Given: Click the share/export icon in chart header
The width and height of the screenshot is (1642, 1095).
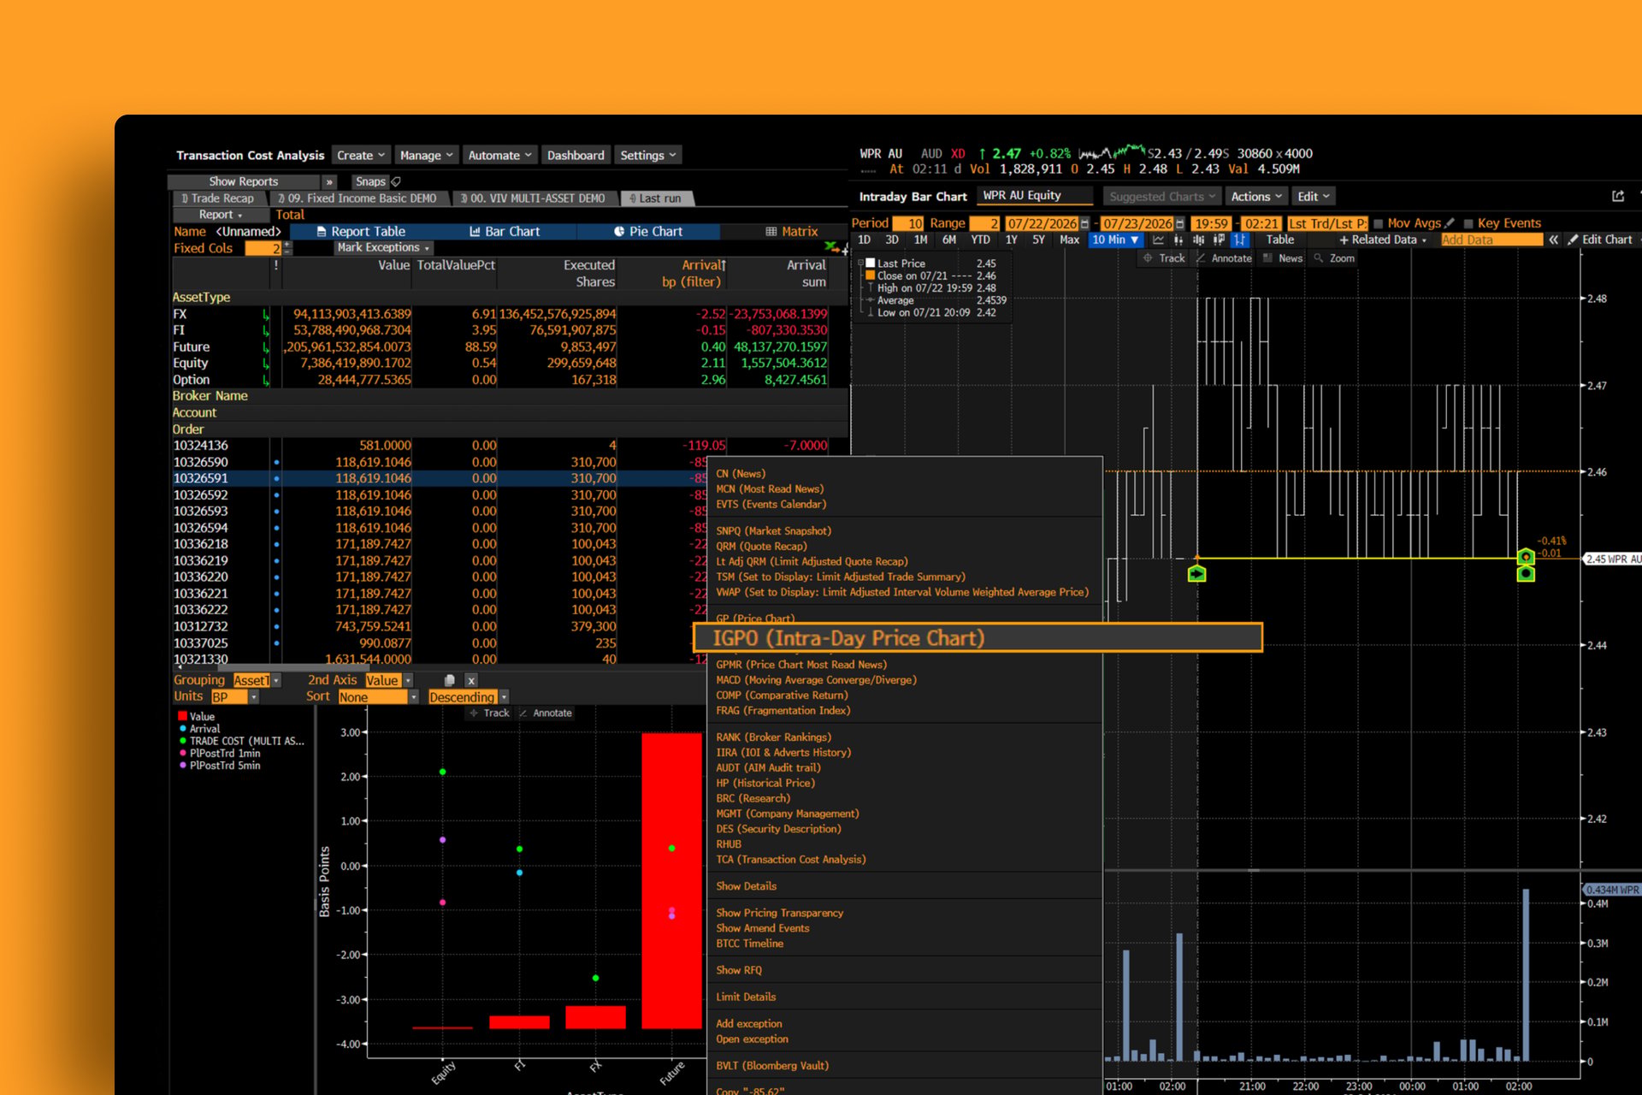Looking at the screenshot, I should (1618, 196).
